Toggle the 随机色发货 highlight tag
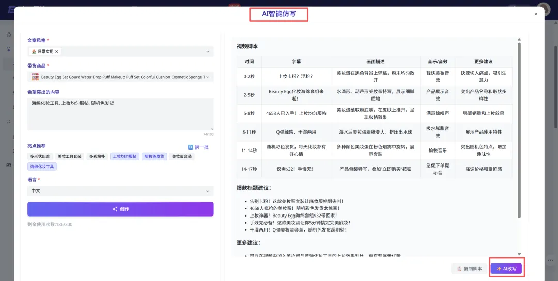Image resolution: width=558 pixels, height=281 pixels. 154,156
